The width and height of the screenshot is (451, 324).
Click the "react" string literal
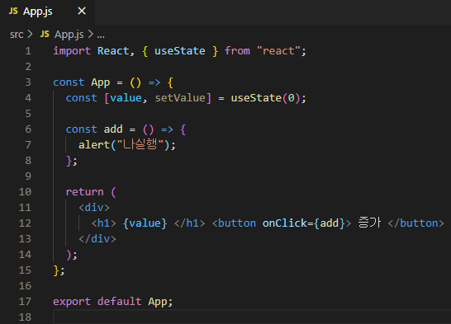pyautogui.click(x=278, y=51)
